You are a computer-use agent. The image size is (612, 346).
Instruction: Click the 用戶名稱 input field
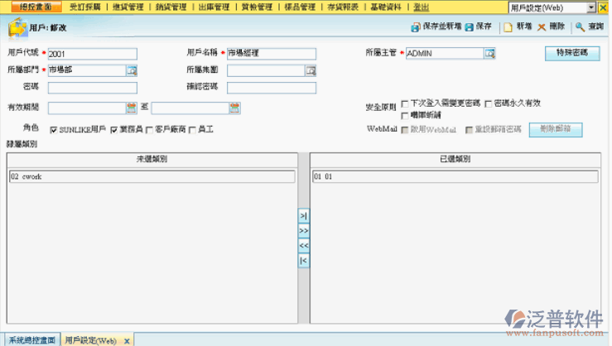[271, 54]
